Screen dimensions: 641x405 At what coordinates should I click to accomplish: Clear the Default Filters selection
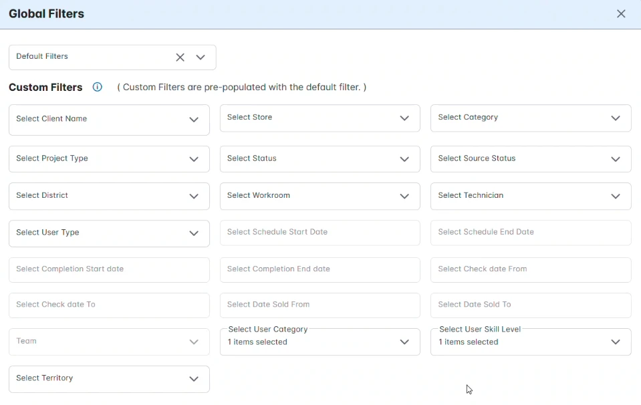pyautogui.click(x=180, y=57)
